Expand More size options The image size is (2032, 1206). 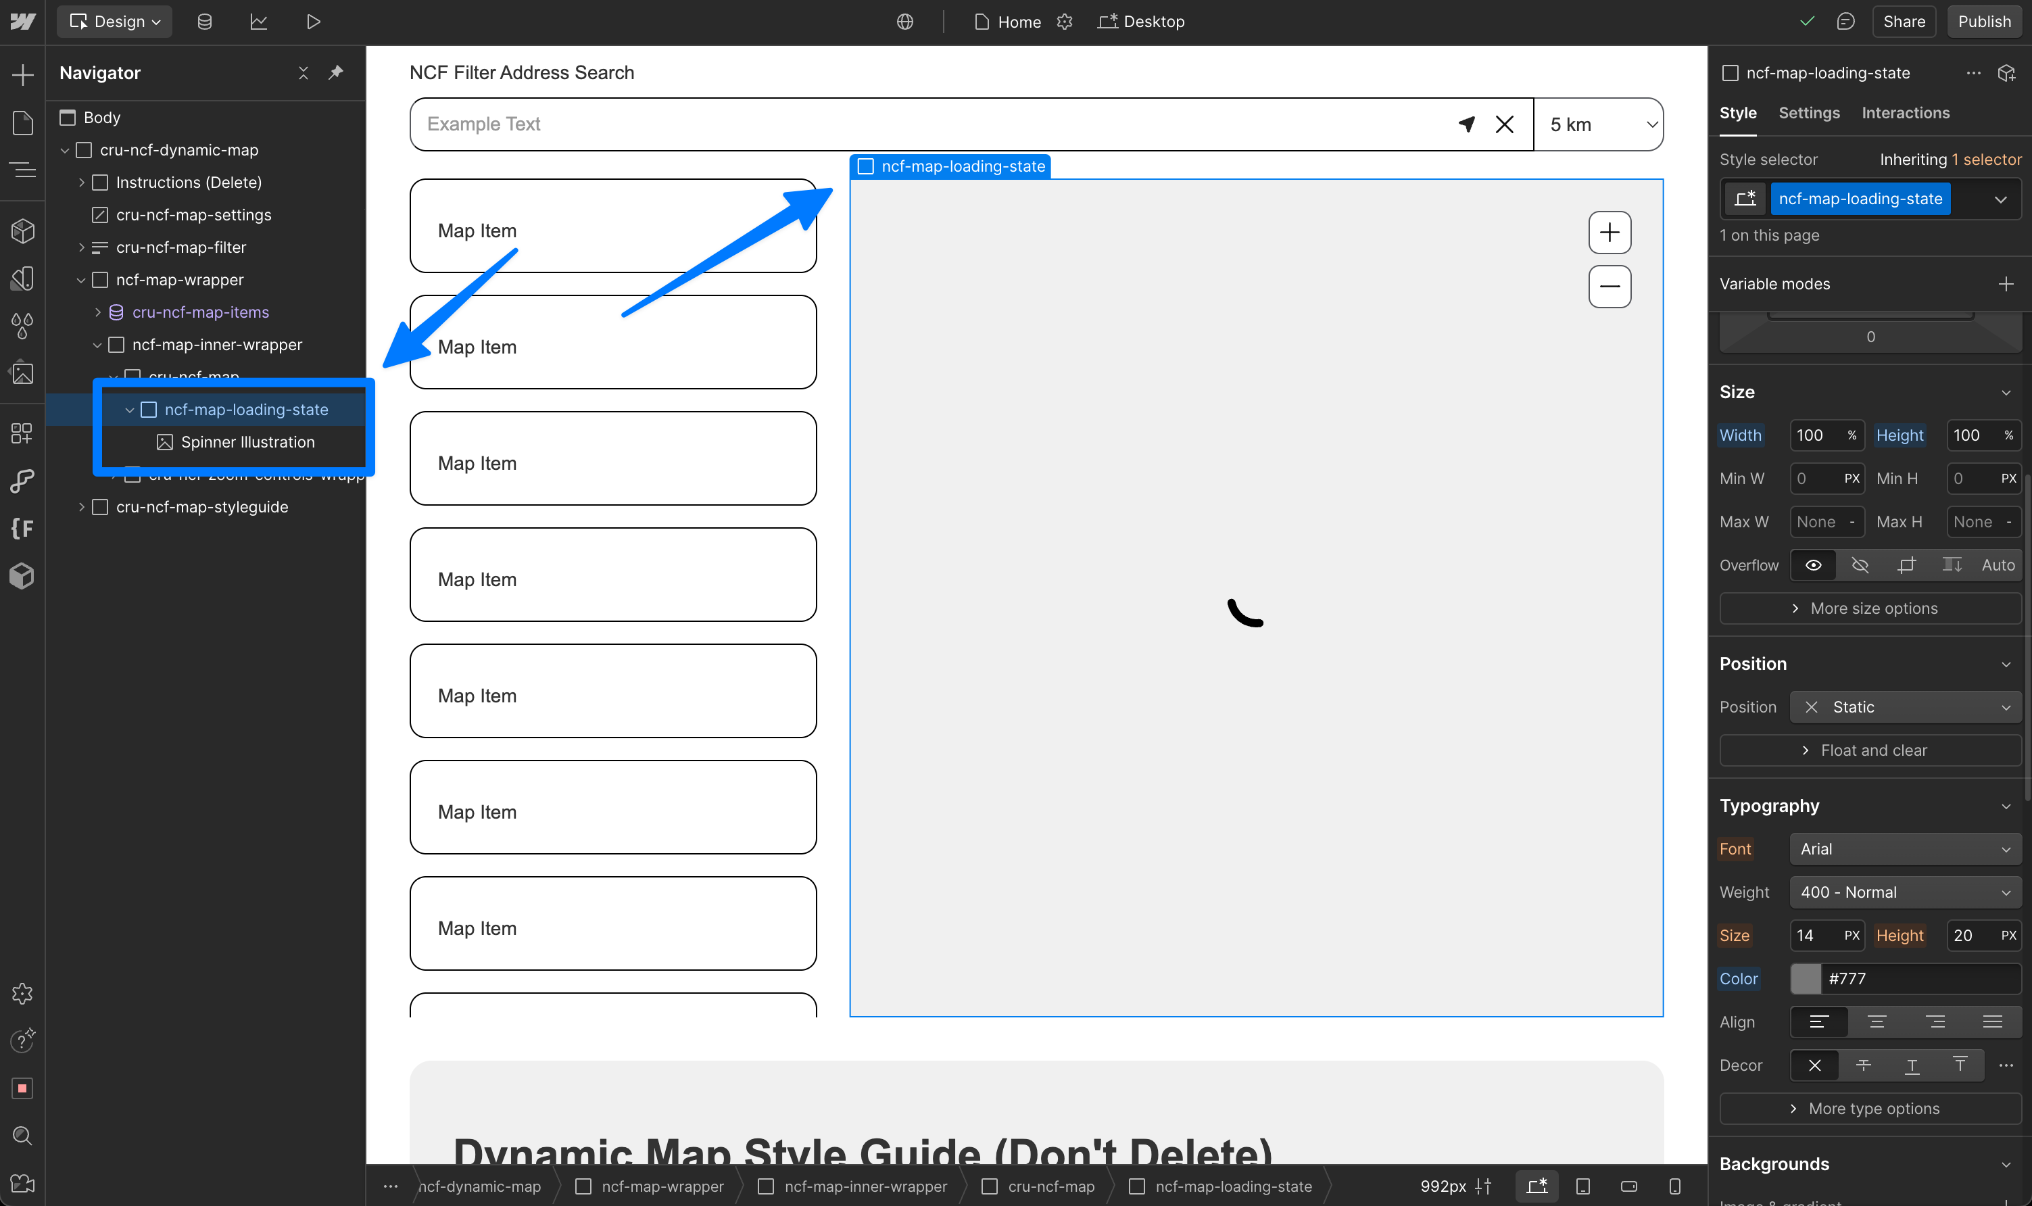coord(1870,608)
